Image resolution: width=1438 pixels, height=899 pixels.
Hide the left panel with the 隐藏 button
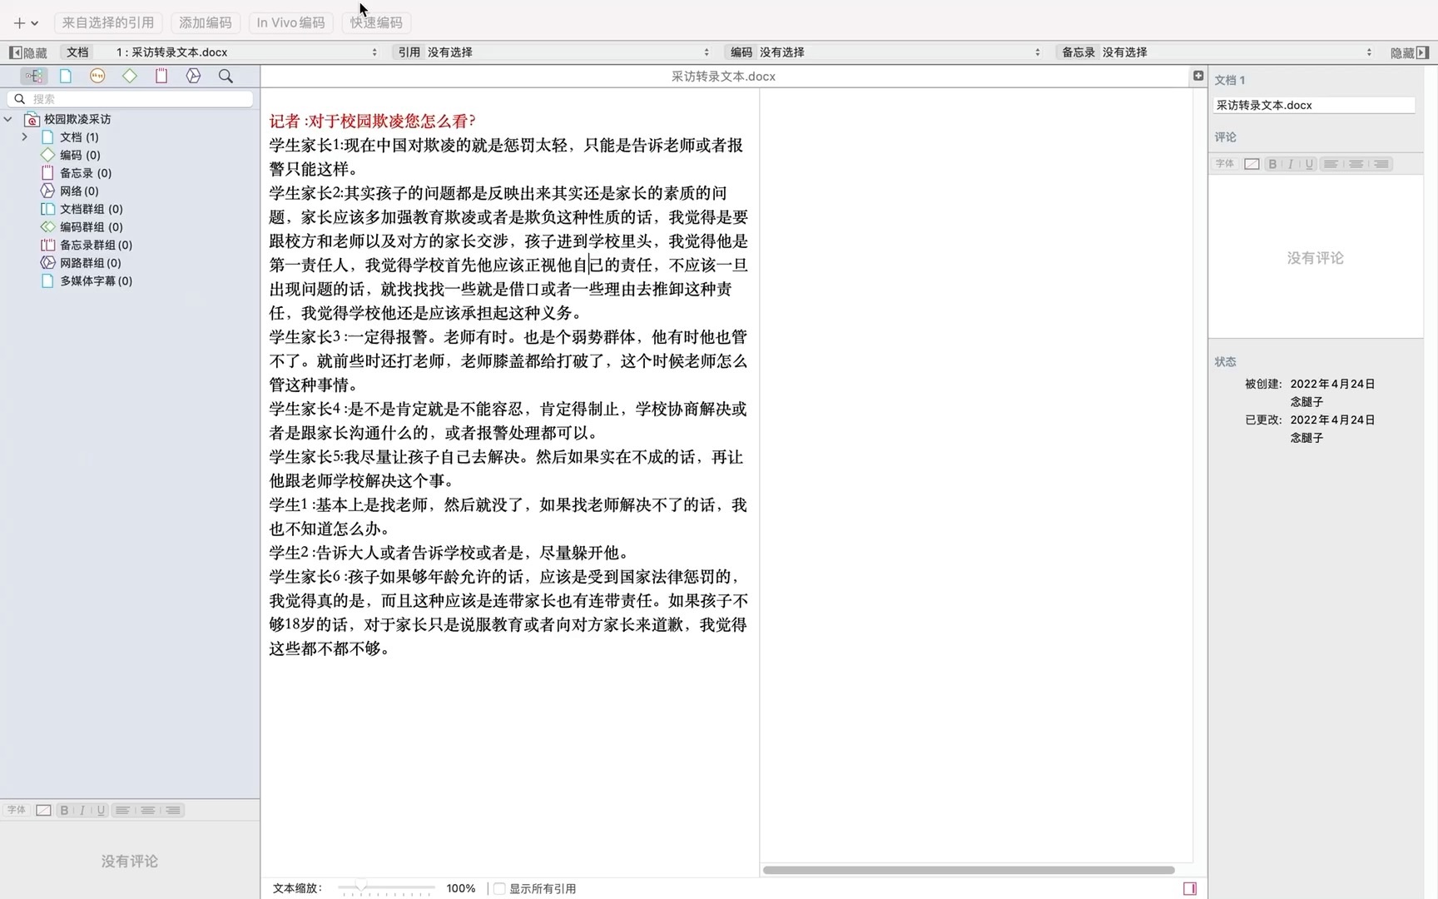coord(28,52)
